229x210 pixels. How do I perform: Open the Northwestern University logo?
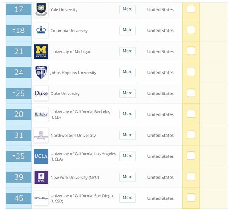tap(41, 135)
